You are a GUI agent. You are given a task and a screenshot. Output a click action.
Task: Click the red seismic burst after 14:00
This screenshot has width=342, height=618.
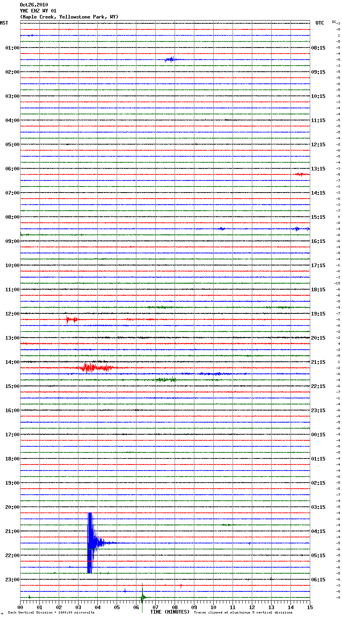click(96, 367)
